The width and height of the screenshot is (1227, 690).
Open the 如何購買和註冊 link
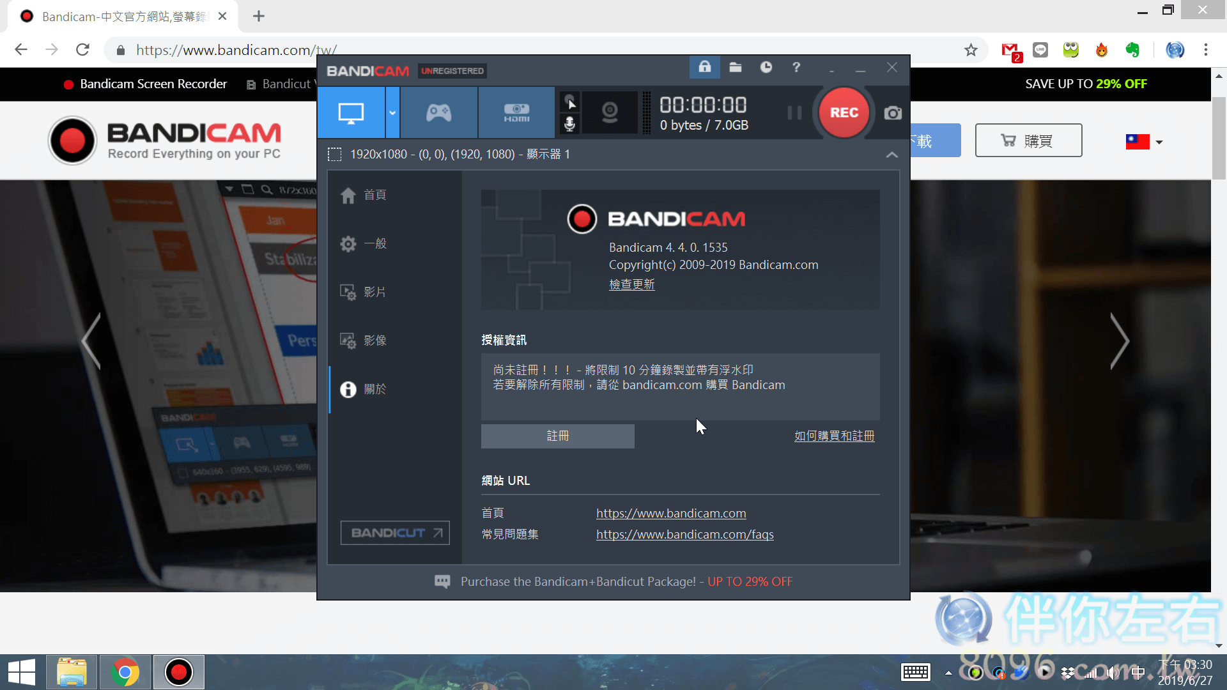tap(834, 436)
